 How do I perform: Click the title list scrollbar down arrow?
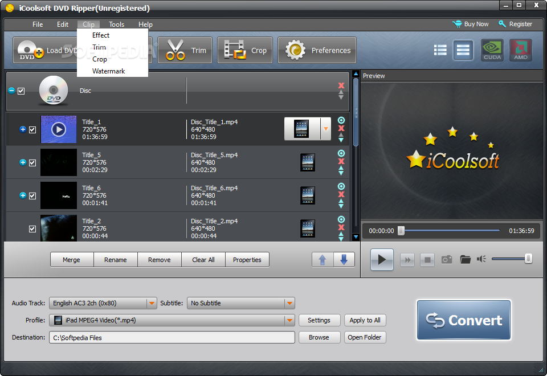point(356,237)
